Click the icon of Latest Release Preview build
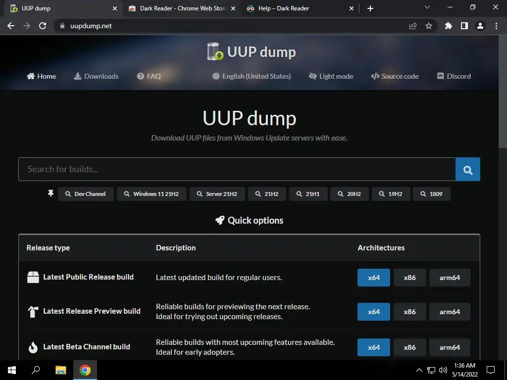This screenshot has height=380, width=507. click(33, 312)
